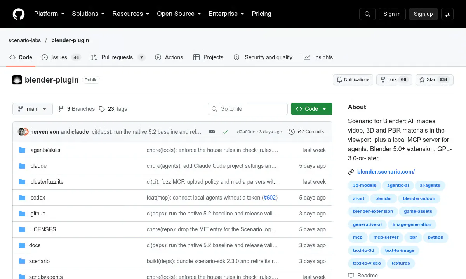Click the blender-plugin repository avatar icon
The width and height of the screenshot is (466, 279).
click(x=17, y=80)
